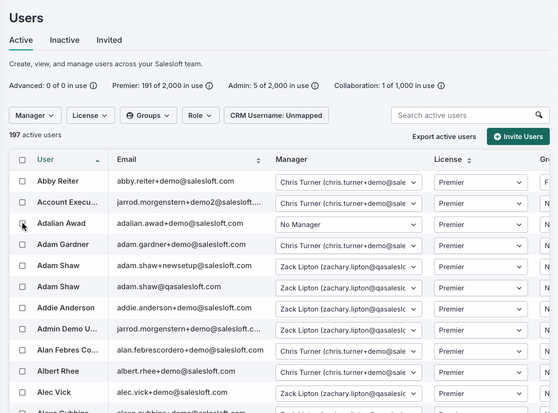Screen dimensions: 558x413
Task: Click the Addie Anderson name
Action: [66, 308]
